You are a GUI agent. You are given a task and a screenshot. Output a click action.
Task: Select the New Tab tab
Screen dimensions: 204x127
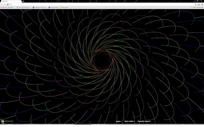click(11, 1)
